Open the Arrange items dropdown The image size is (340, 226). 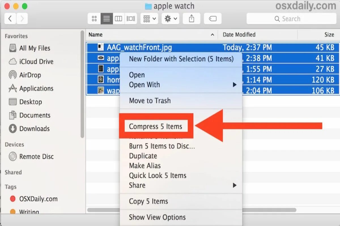click(149, 19)
